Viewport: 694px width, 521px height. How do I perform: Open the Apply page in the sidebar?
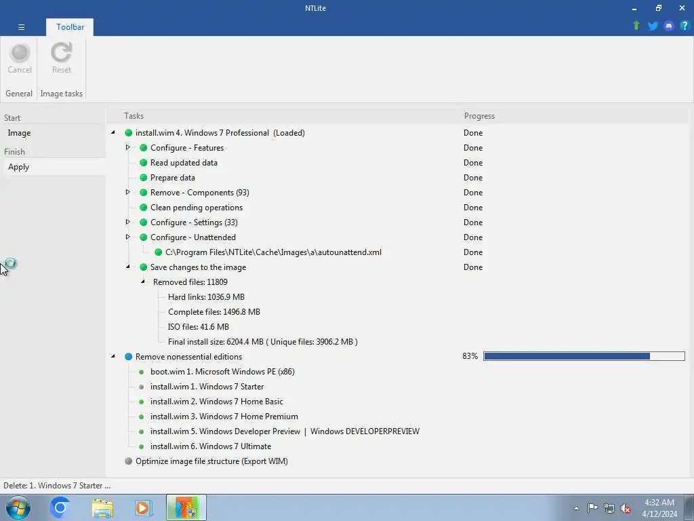(54, 167)
